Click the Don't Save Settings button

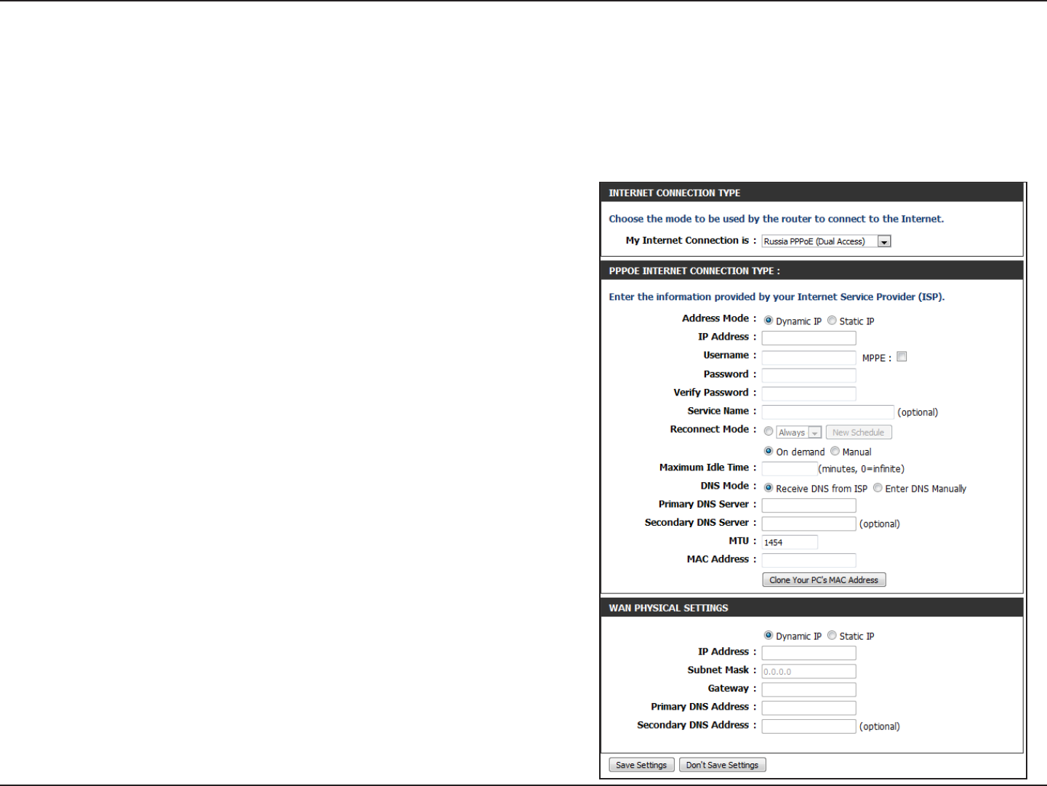point(722,765)
